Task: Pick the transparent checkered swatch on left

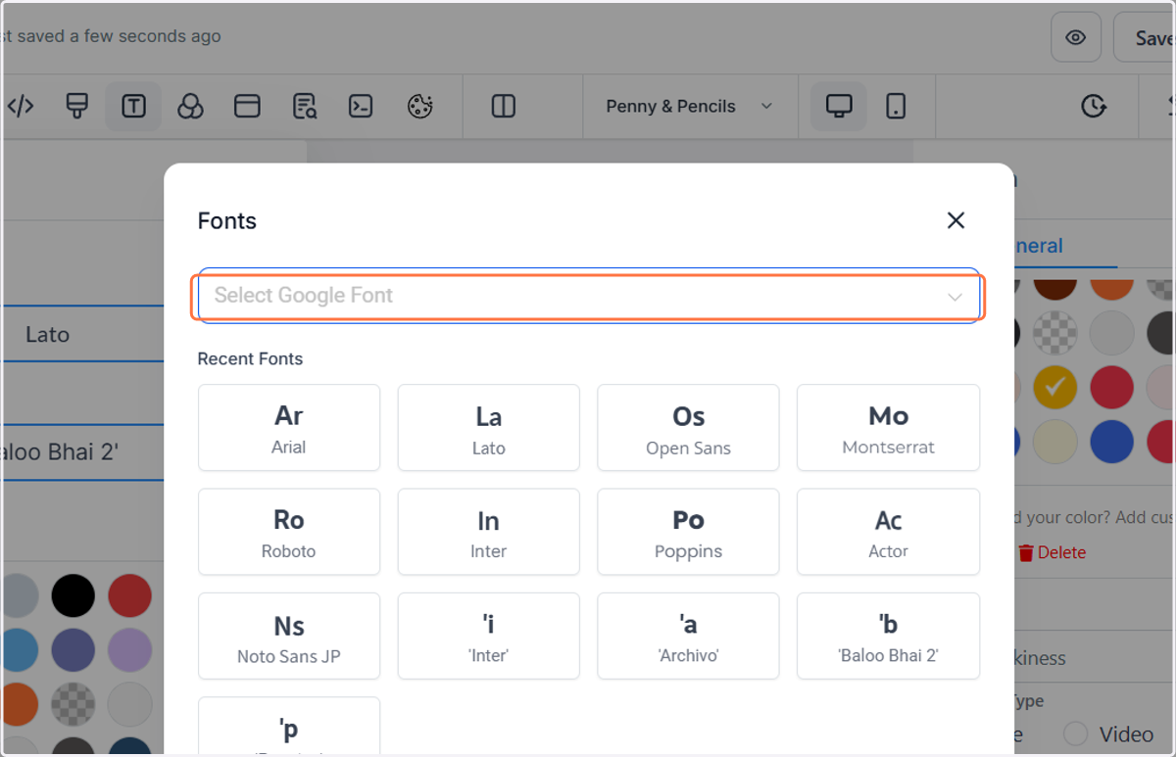Action: point(73,705)
